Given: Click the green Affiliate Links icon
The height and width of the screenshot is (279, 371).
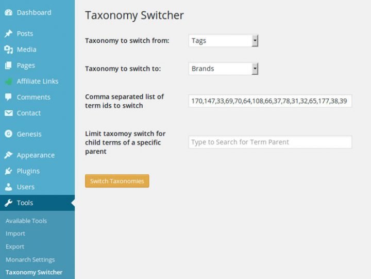Looking at the screenshot, I should (x=9, y=81).
